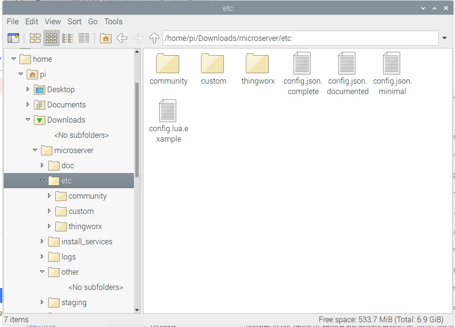This screenshot has width=455, height=327.
Task: Expand the Documents tree node
Action: click(x=28, y=105)
